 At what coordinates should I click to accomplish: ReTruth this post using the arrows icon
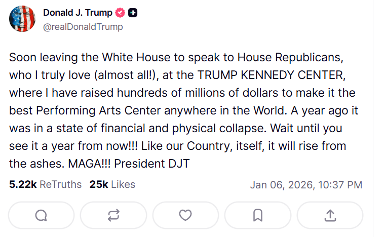pyautogui.click(x=113, y=215)
